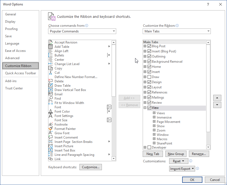This screenshot has width=227, height=185.
Task: Toggle the Background Removal checkbox
Action: [149, 62]
